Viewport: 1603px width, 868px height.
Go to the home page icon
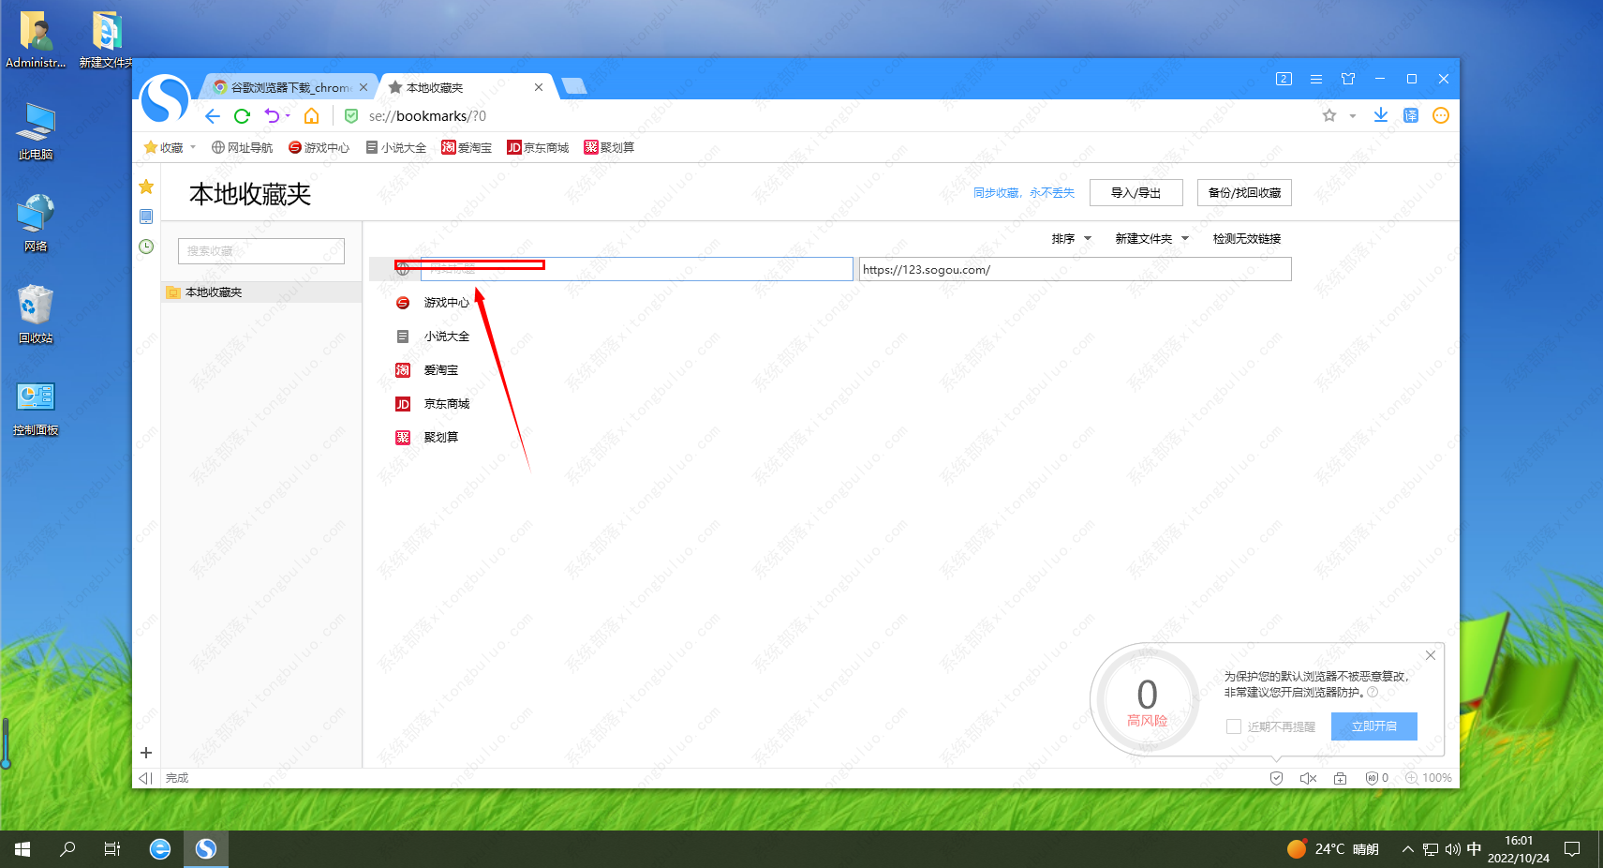coord(312,116)
